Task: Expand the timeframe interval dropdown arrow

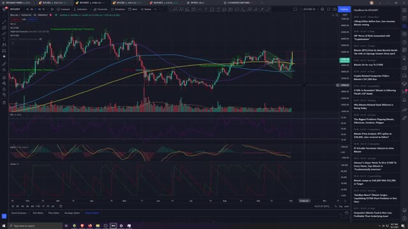Action: click(47, 9)
